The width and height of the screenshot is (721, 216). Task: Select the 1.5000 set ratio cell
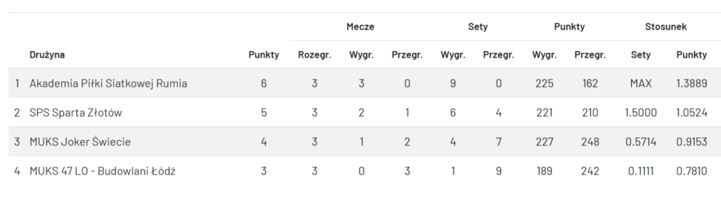[640, 113]
